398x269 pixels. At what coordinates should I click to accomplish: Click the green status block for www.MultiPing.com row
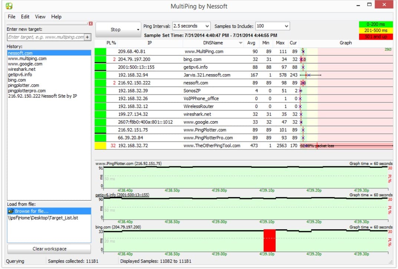(x=100, y=52)
